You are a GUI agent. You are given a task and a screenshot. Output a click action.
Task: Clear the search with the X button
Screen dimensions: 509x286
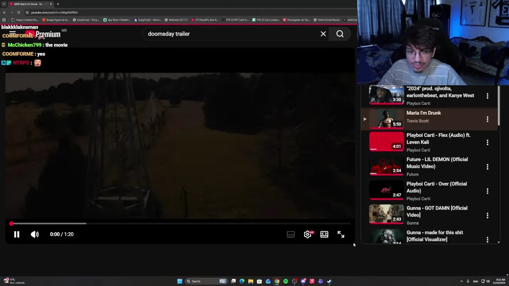323,34
